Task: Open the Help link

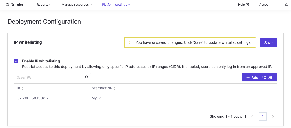Action: coord(243,5)
